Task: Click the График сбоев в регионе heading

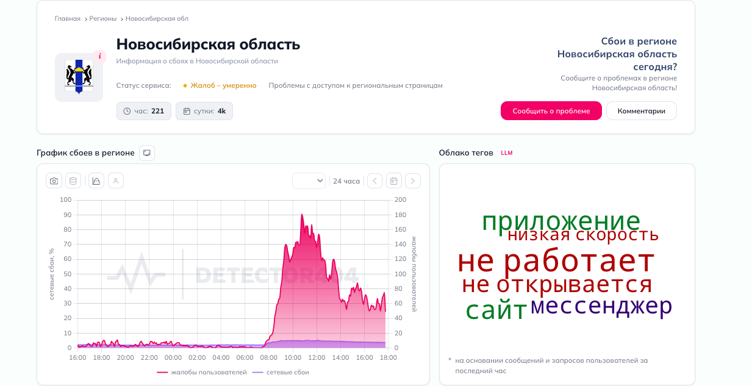Action: (85, 152)
